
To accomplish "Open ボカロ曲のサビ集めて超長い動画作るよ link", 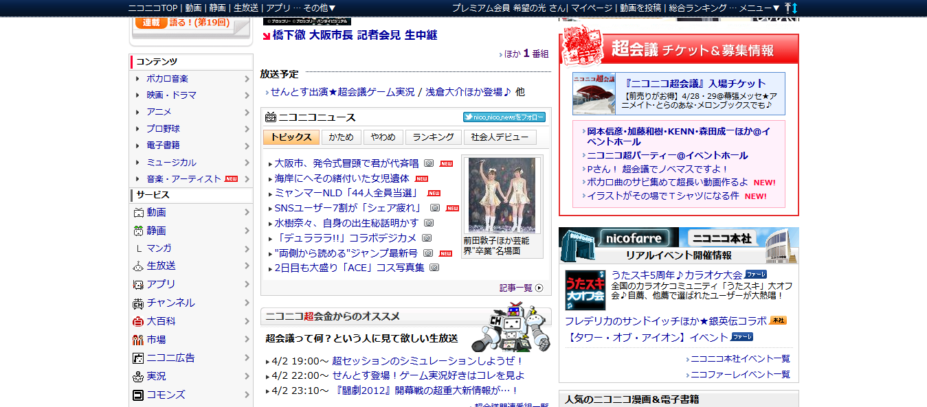I will click(667, 183).
